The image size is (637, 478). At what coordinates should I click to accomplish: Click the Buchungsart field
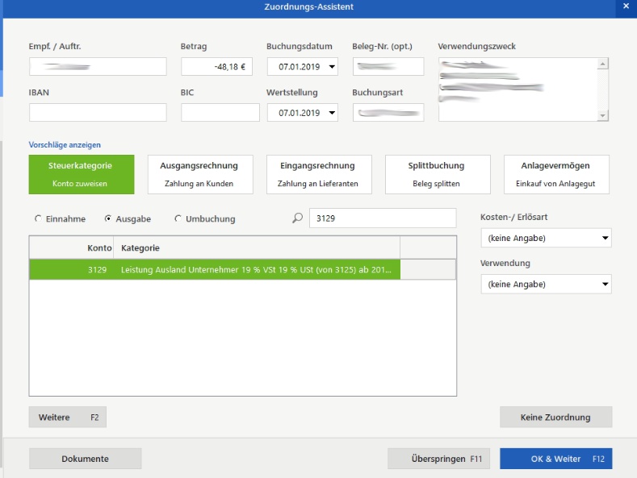pos(388,112)
